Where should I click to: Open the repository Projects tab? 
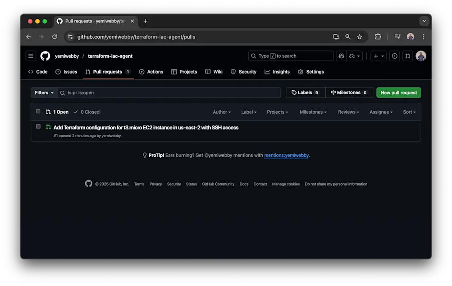pos(184,72)
